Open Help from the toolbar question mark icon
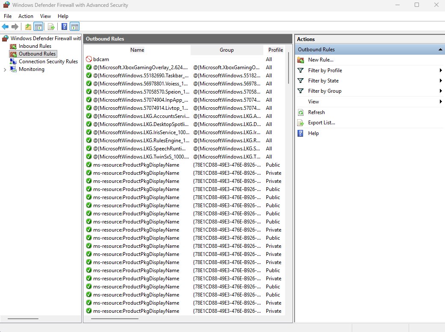 tap(65, 26)
